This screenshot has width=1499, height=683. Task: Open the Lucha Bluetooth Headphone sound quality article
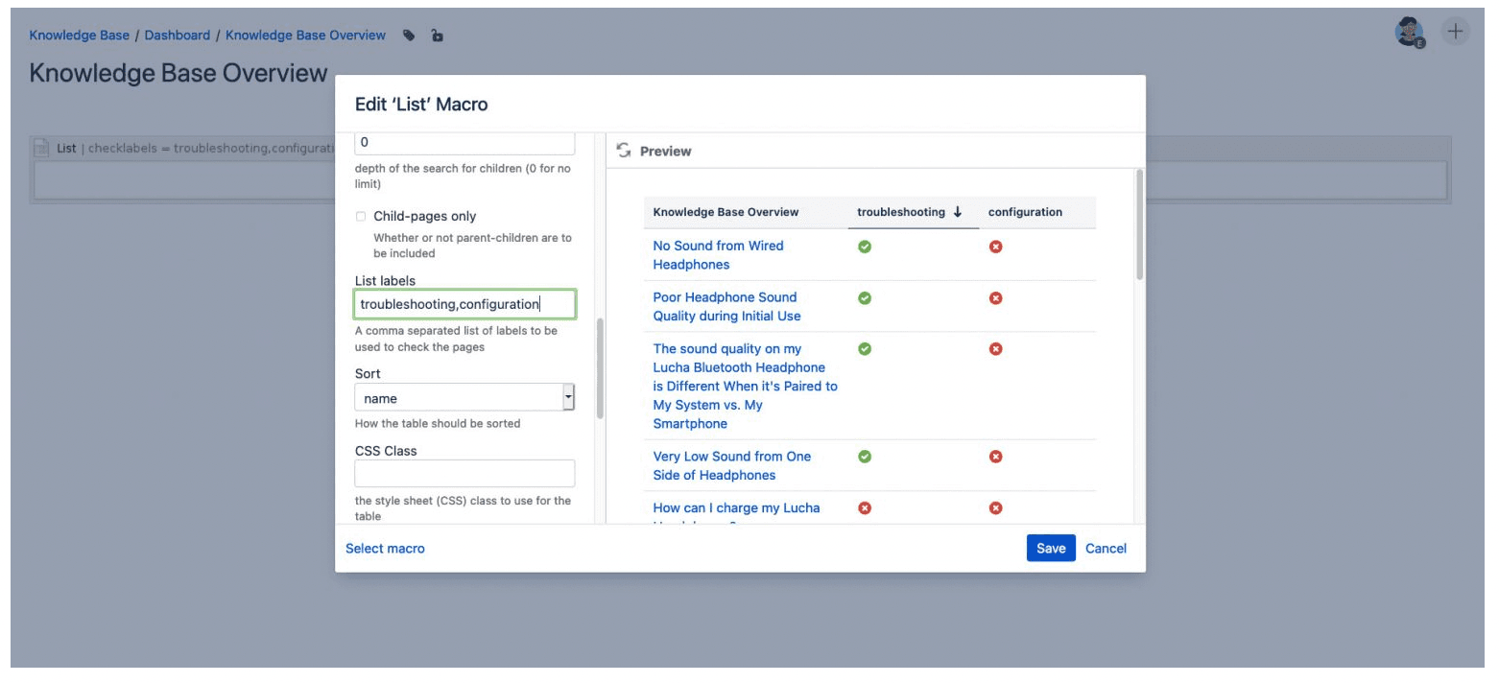[745, 387]
